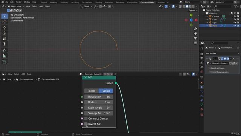Open the Render menu

pos(18,2)
